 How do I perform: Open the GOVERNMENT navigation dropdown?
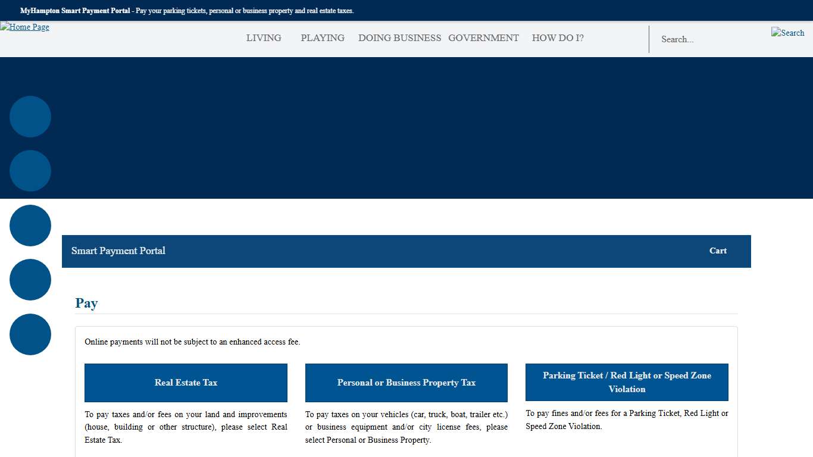(484, 37)
